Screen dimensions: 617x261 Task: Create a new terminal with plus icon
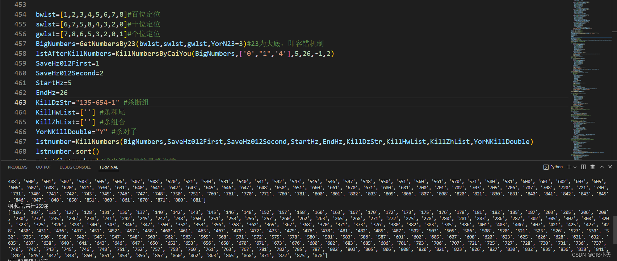click(569, 167)
